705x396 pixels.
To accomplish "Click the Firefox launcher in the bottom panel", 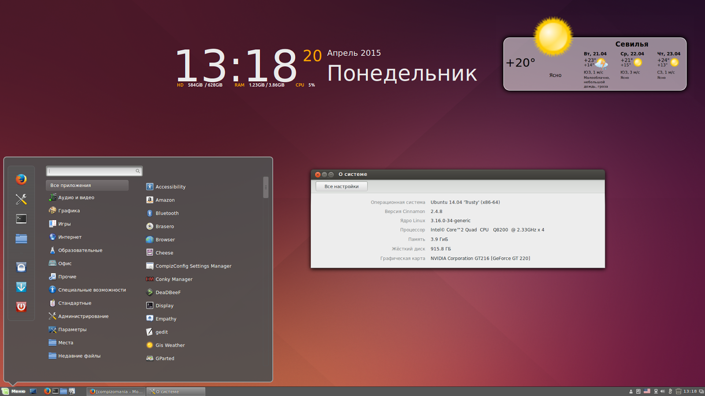I will pos(47,391).
